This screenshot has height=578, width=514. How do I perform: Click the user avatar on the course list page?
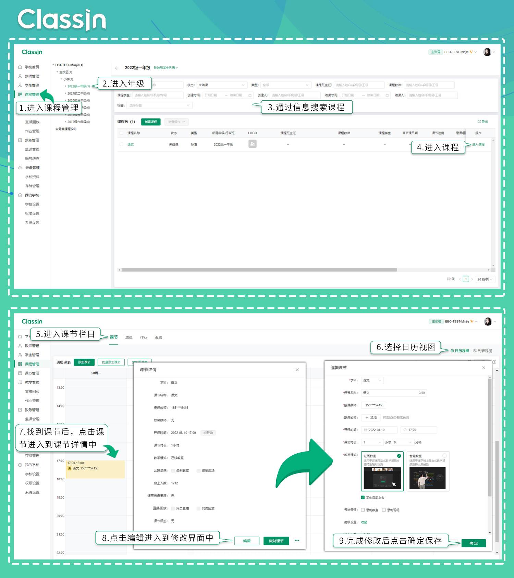click(487, 52)
